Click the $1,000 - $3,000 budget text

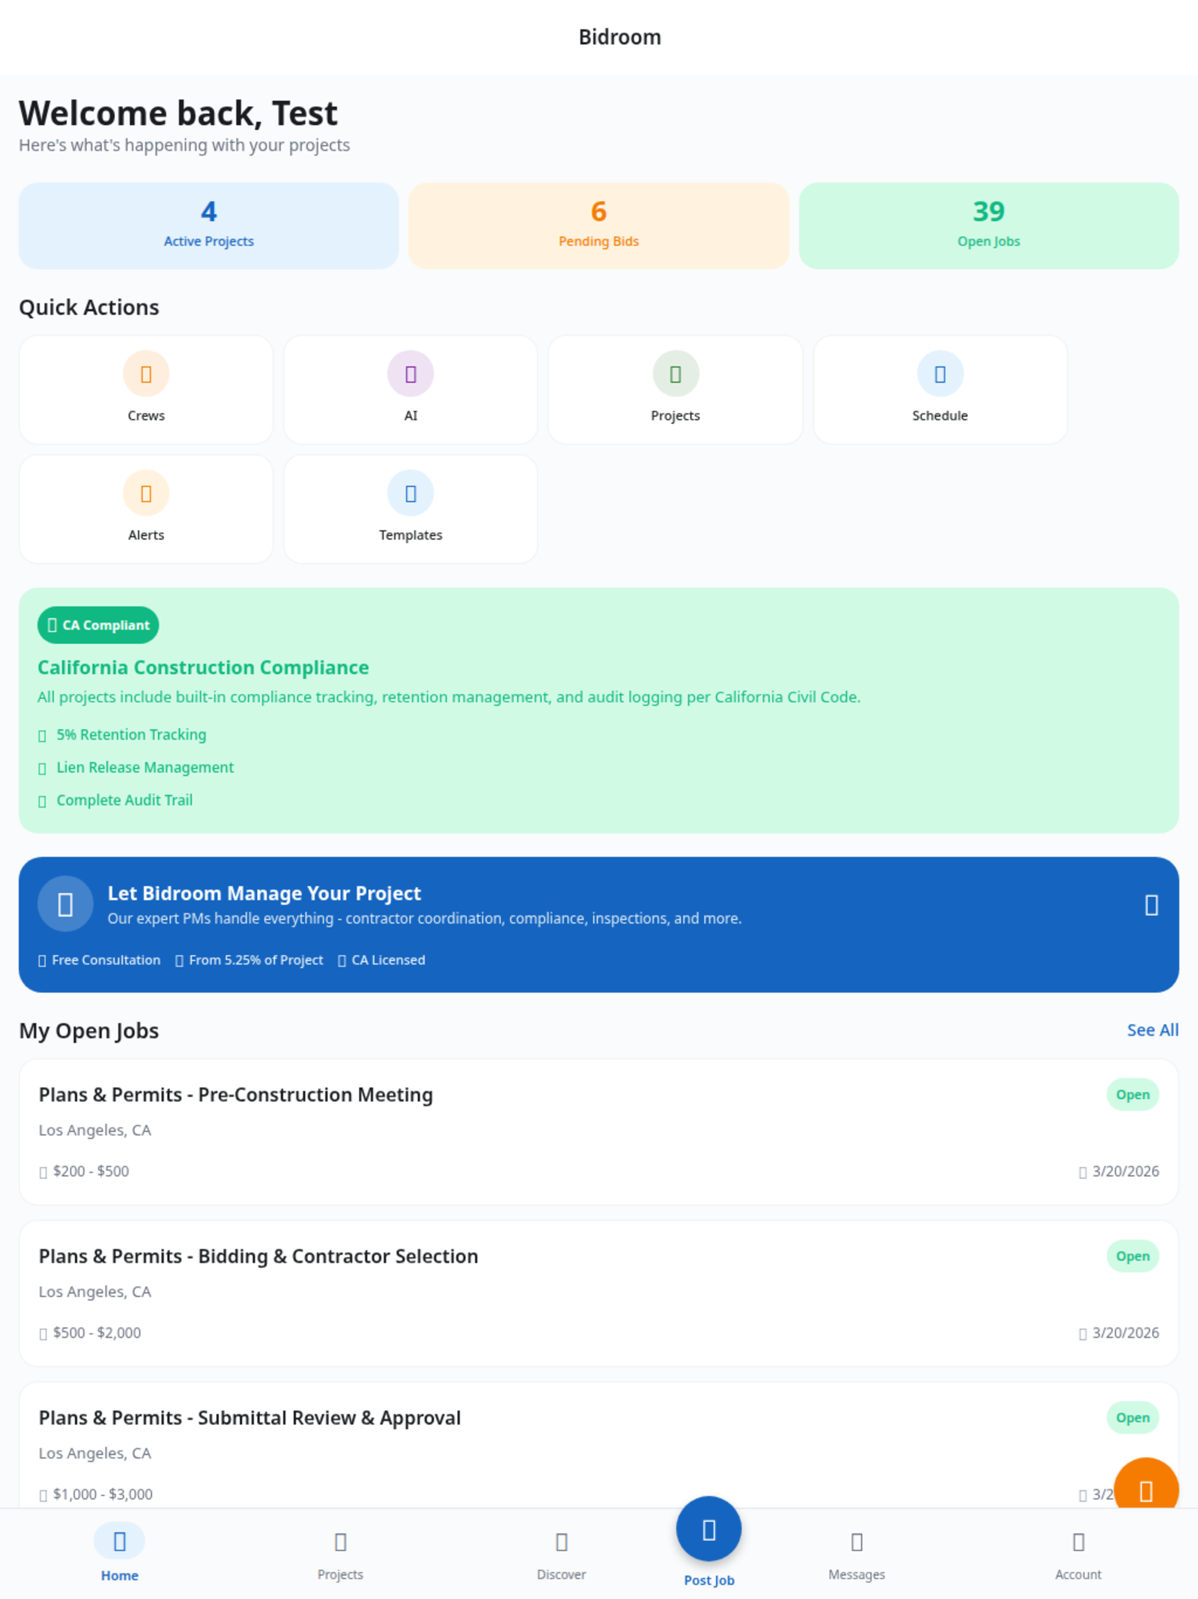[x=102, y=1494]
